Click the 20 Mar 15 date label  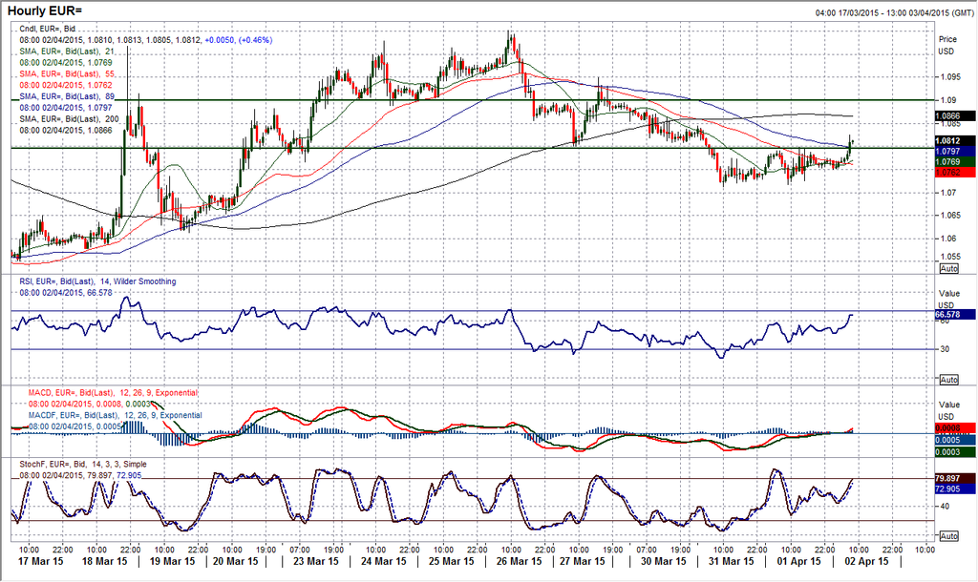236,561
